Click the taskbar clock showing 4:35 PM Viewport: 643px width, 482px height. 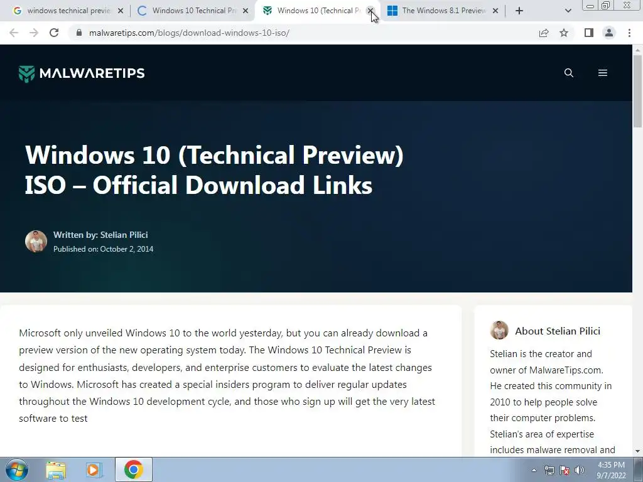pyautogui.click(x=611, y=470)
